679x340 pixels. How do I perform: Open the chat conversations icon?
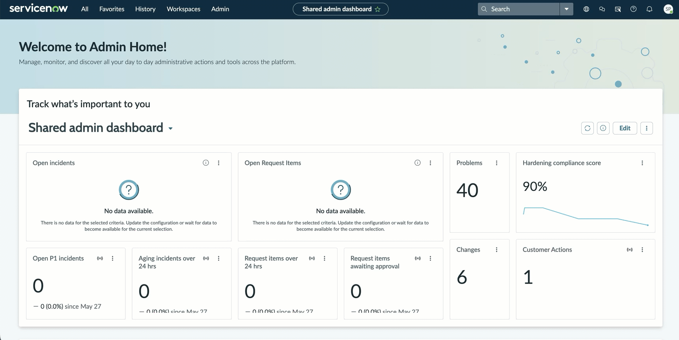pyautogui.click(x=602, y=9)
